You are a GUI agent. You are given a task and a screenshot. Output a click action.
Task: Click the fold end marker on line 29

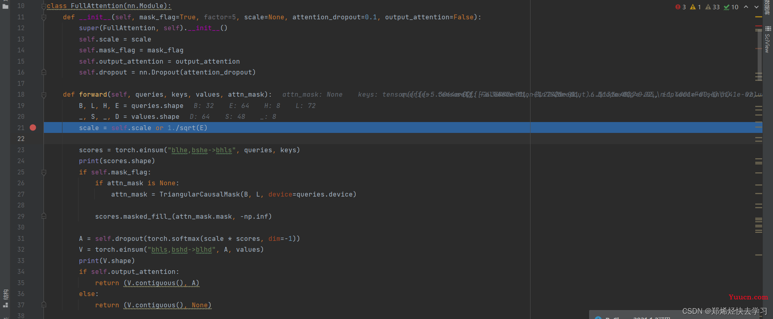coord(44,216)
